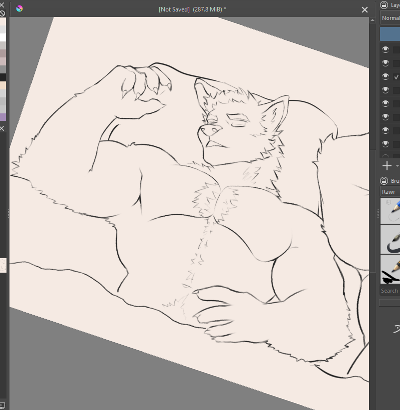Toggle the sixth eye icon in Layers
This screenshot has height=410, width=400.
pos(386,117)
